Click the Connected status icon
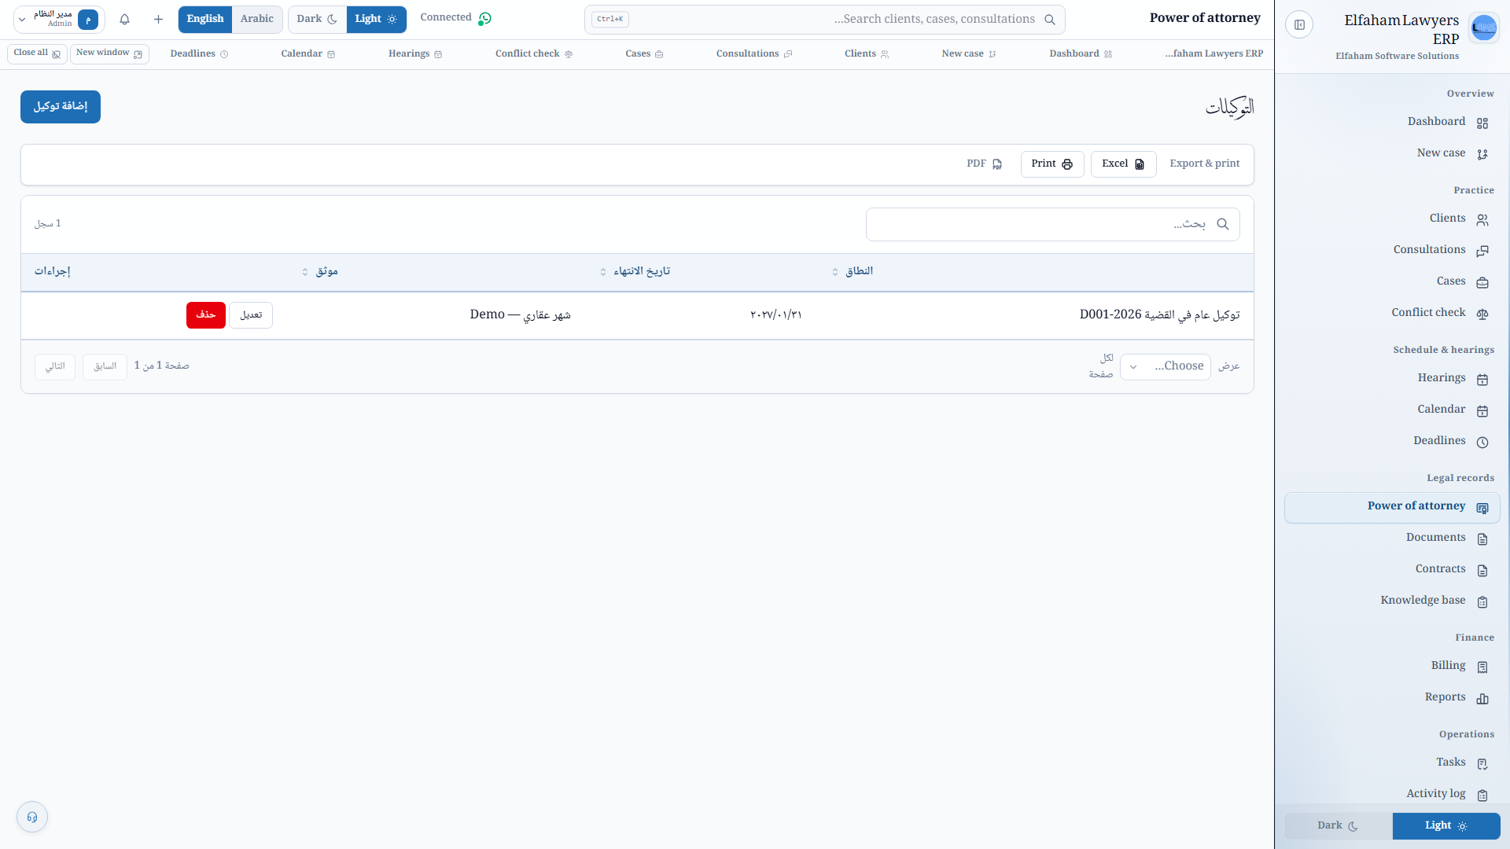1510x849 pixels. (x=484, y=18)
